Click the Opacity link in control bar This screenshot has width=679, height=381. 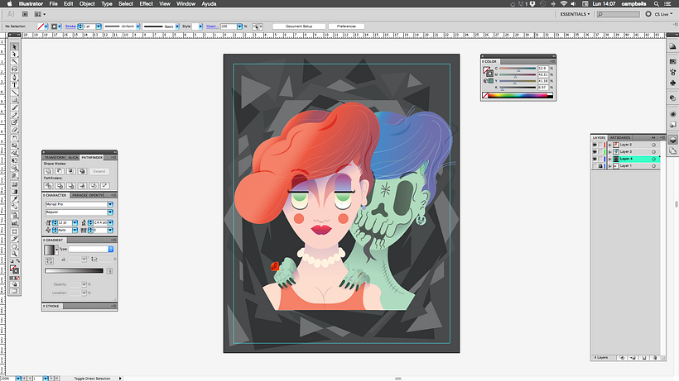(212, 26)
